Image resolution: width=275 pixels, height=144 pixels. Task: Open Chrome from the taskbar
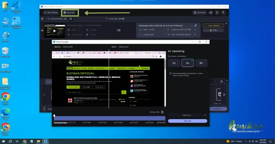[x=24, y=141]
